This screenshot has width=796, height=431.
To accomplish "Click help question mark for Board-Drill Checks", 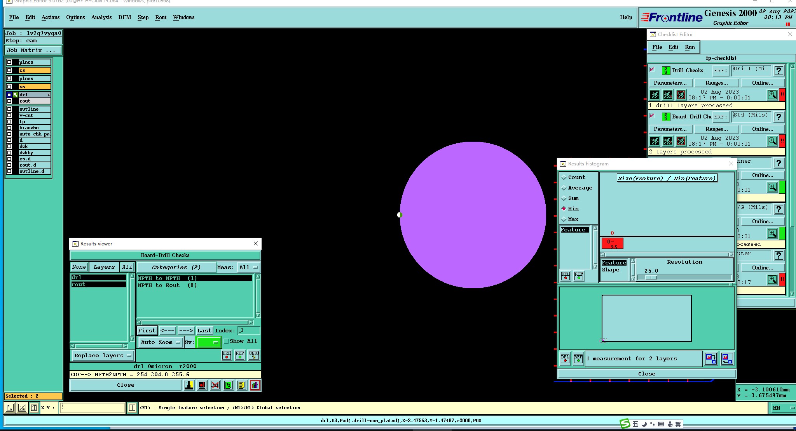I will [779, 117].
